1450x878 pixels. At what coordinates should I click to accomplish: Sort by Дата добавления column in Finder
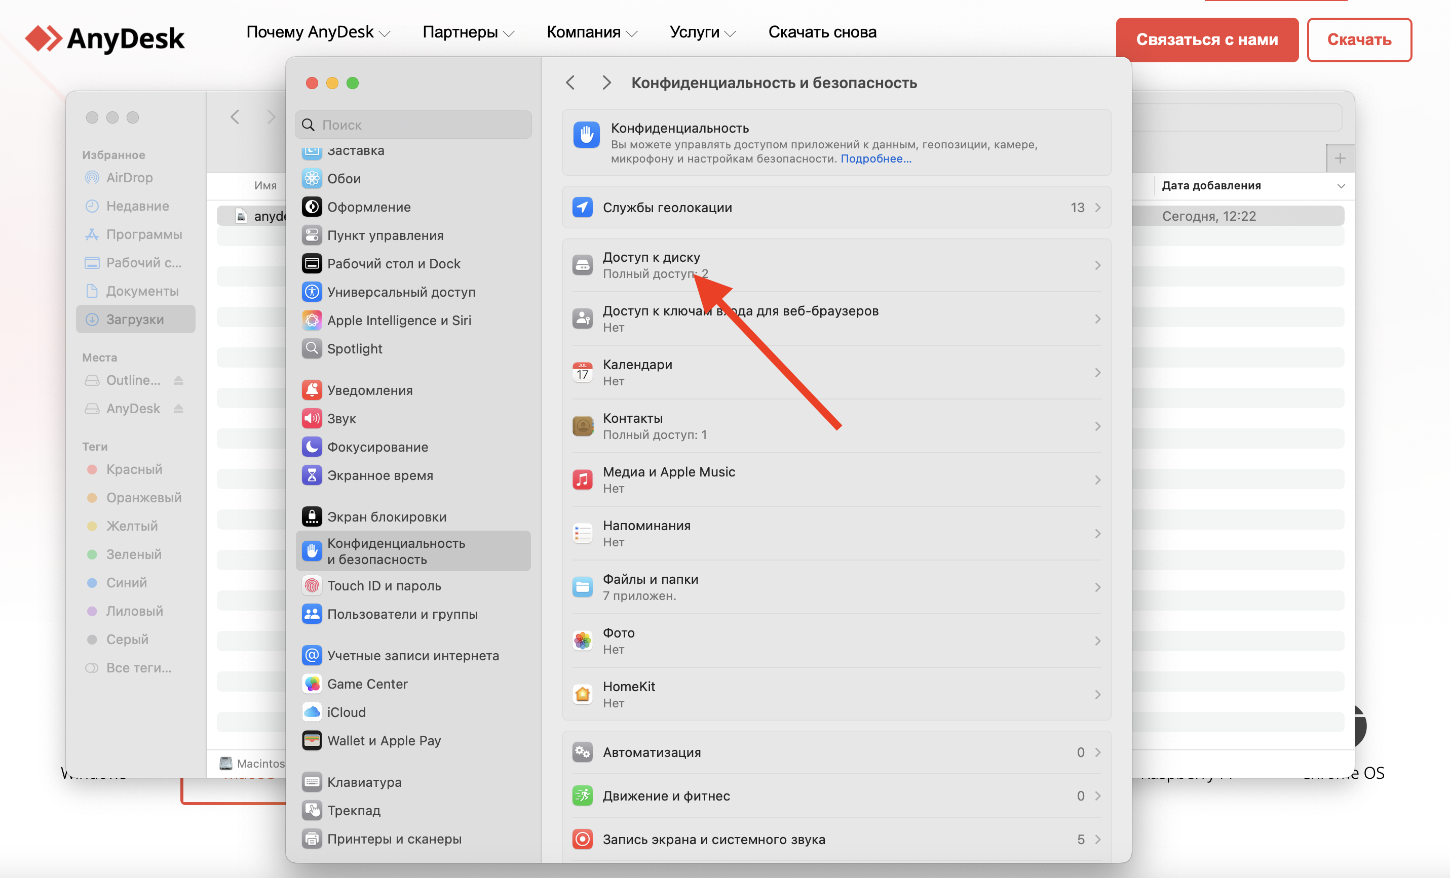coord(1253,186)
